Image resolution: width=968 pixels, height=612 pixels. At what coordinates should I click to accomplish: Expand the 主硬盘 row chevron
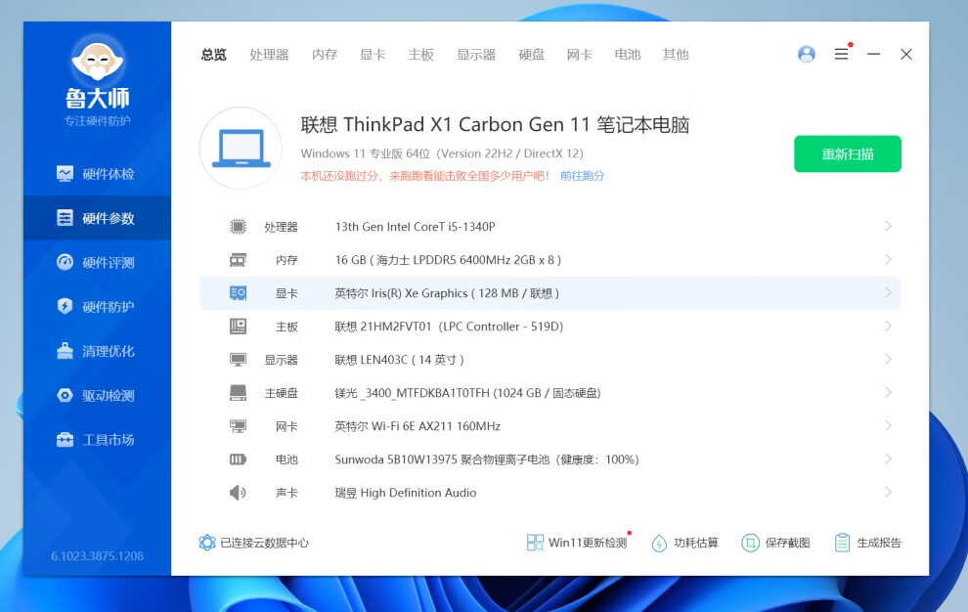pos(889,393)
